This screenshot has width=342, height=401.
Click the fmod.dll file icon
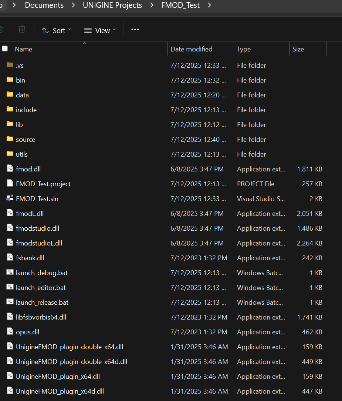click(10, 169)
